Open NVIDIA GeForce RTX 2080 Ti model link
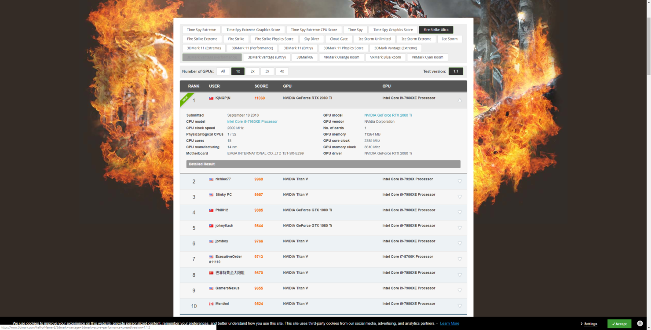651x330 pixels. point(388,115)
